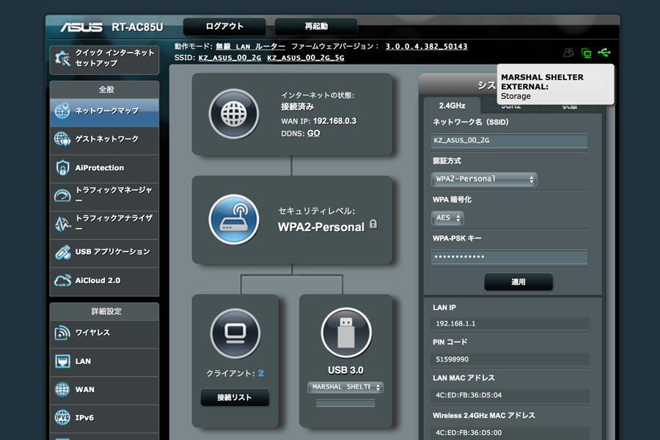This screenshot has height=440, width=660.
Task: Click the green network status icon
Action: pos(586,53)
